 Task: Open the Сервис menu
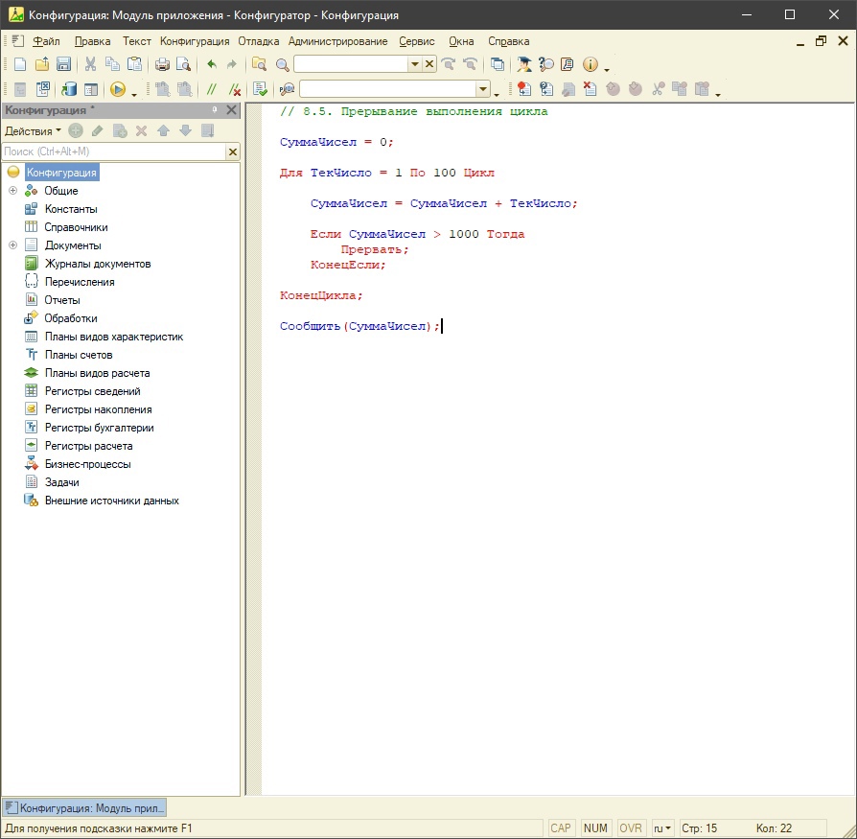click(x=416, y=41)
